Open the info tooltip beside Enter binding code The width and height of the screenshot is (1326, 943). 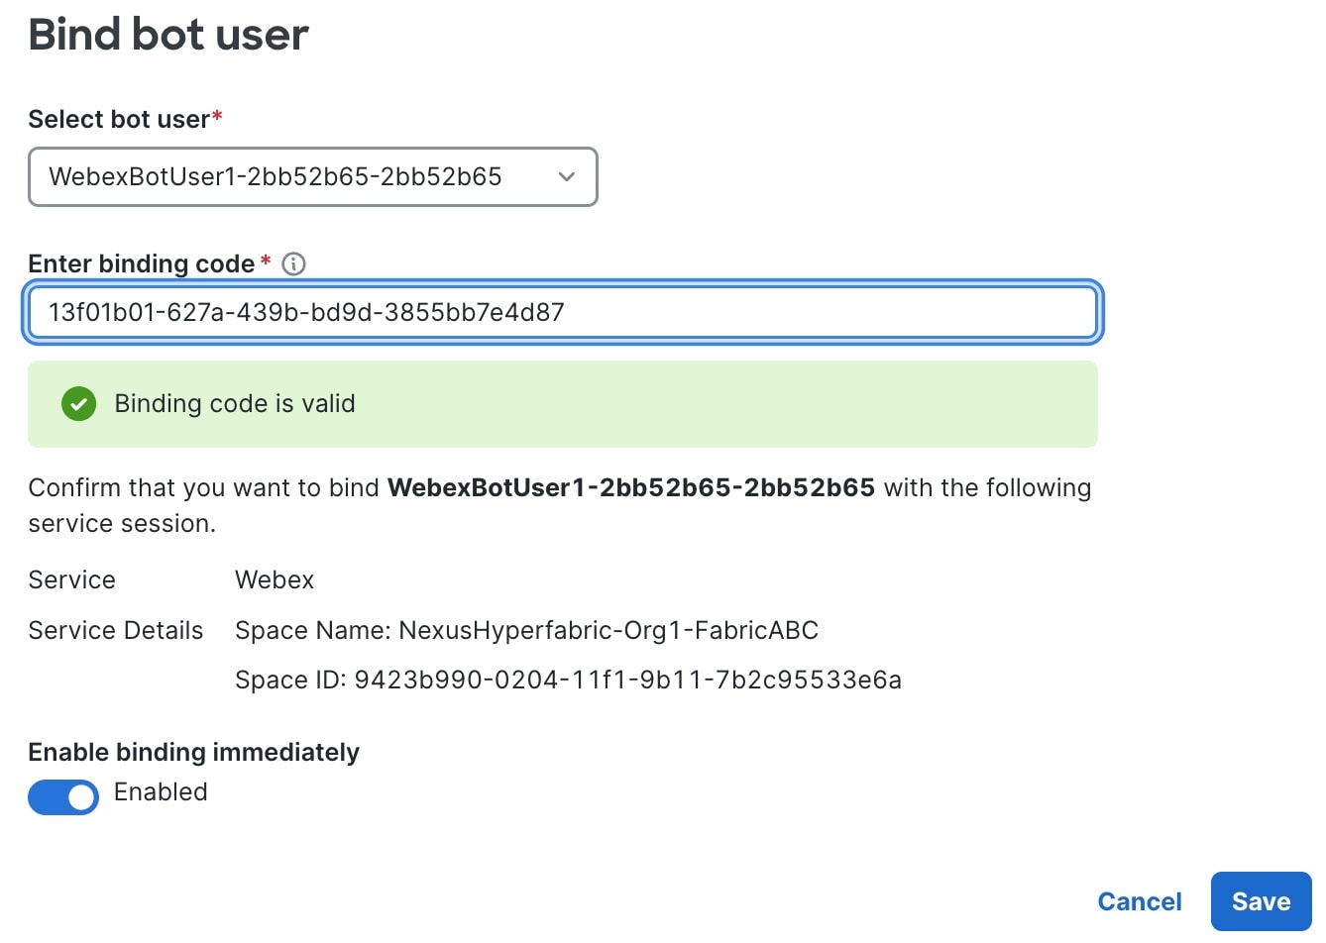click(x=292, y=263)
